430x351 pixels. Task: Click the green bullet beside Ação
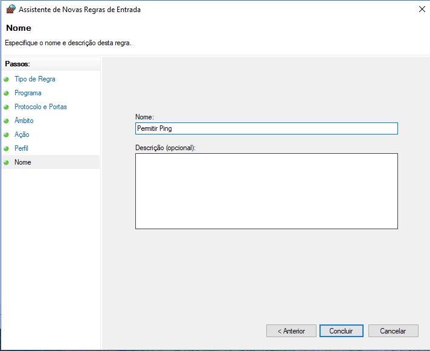(6, 134)
